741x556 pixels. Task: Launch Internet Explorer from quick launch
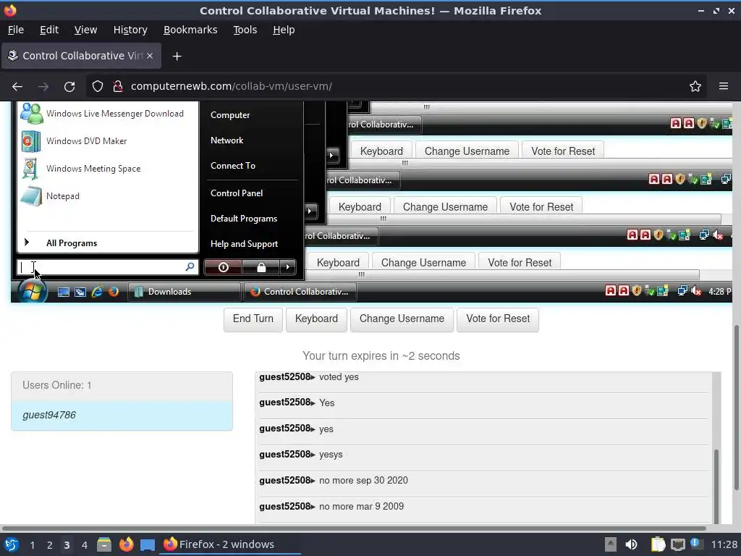tap(97, 292)
